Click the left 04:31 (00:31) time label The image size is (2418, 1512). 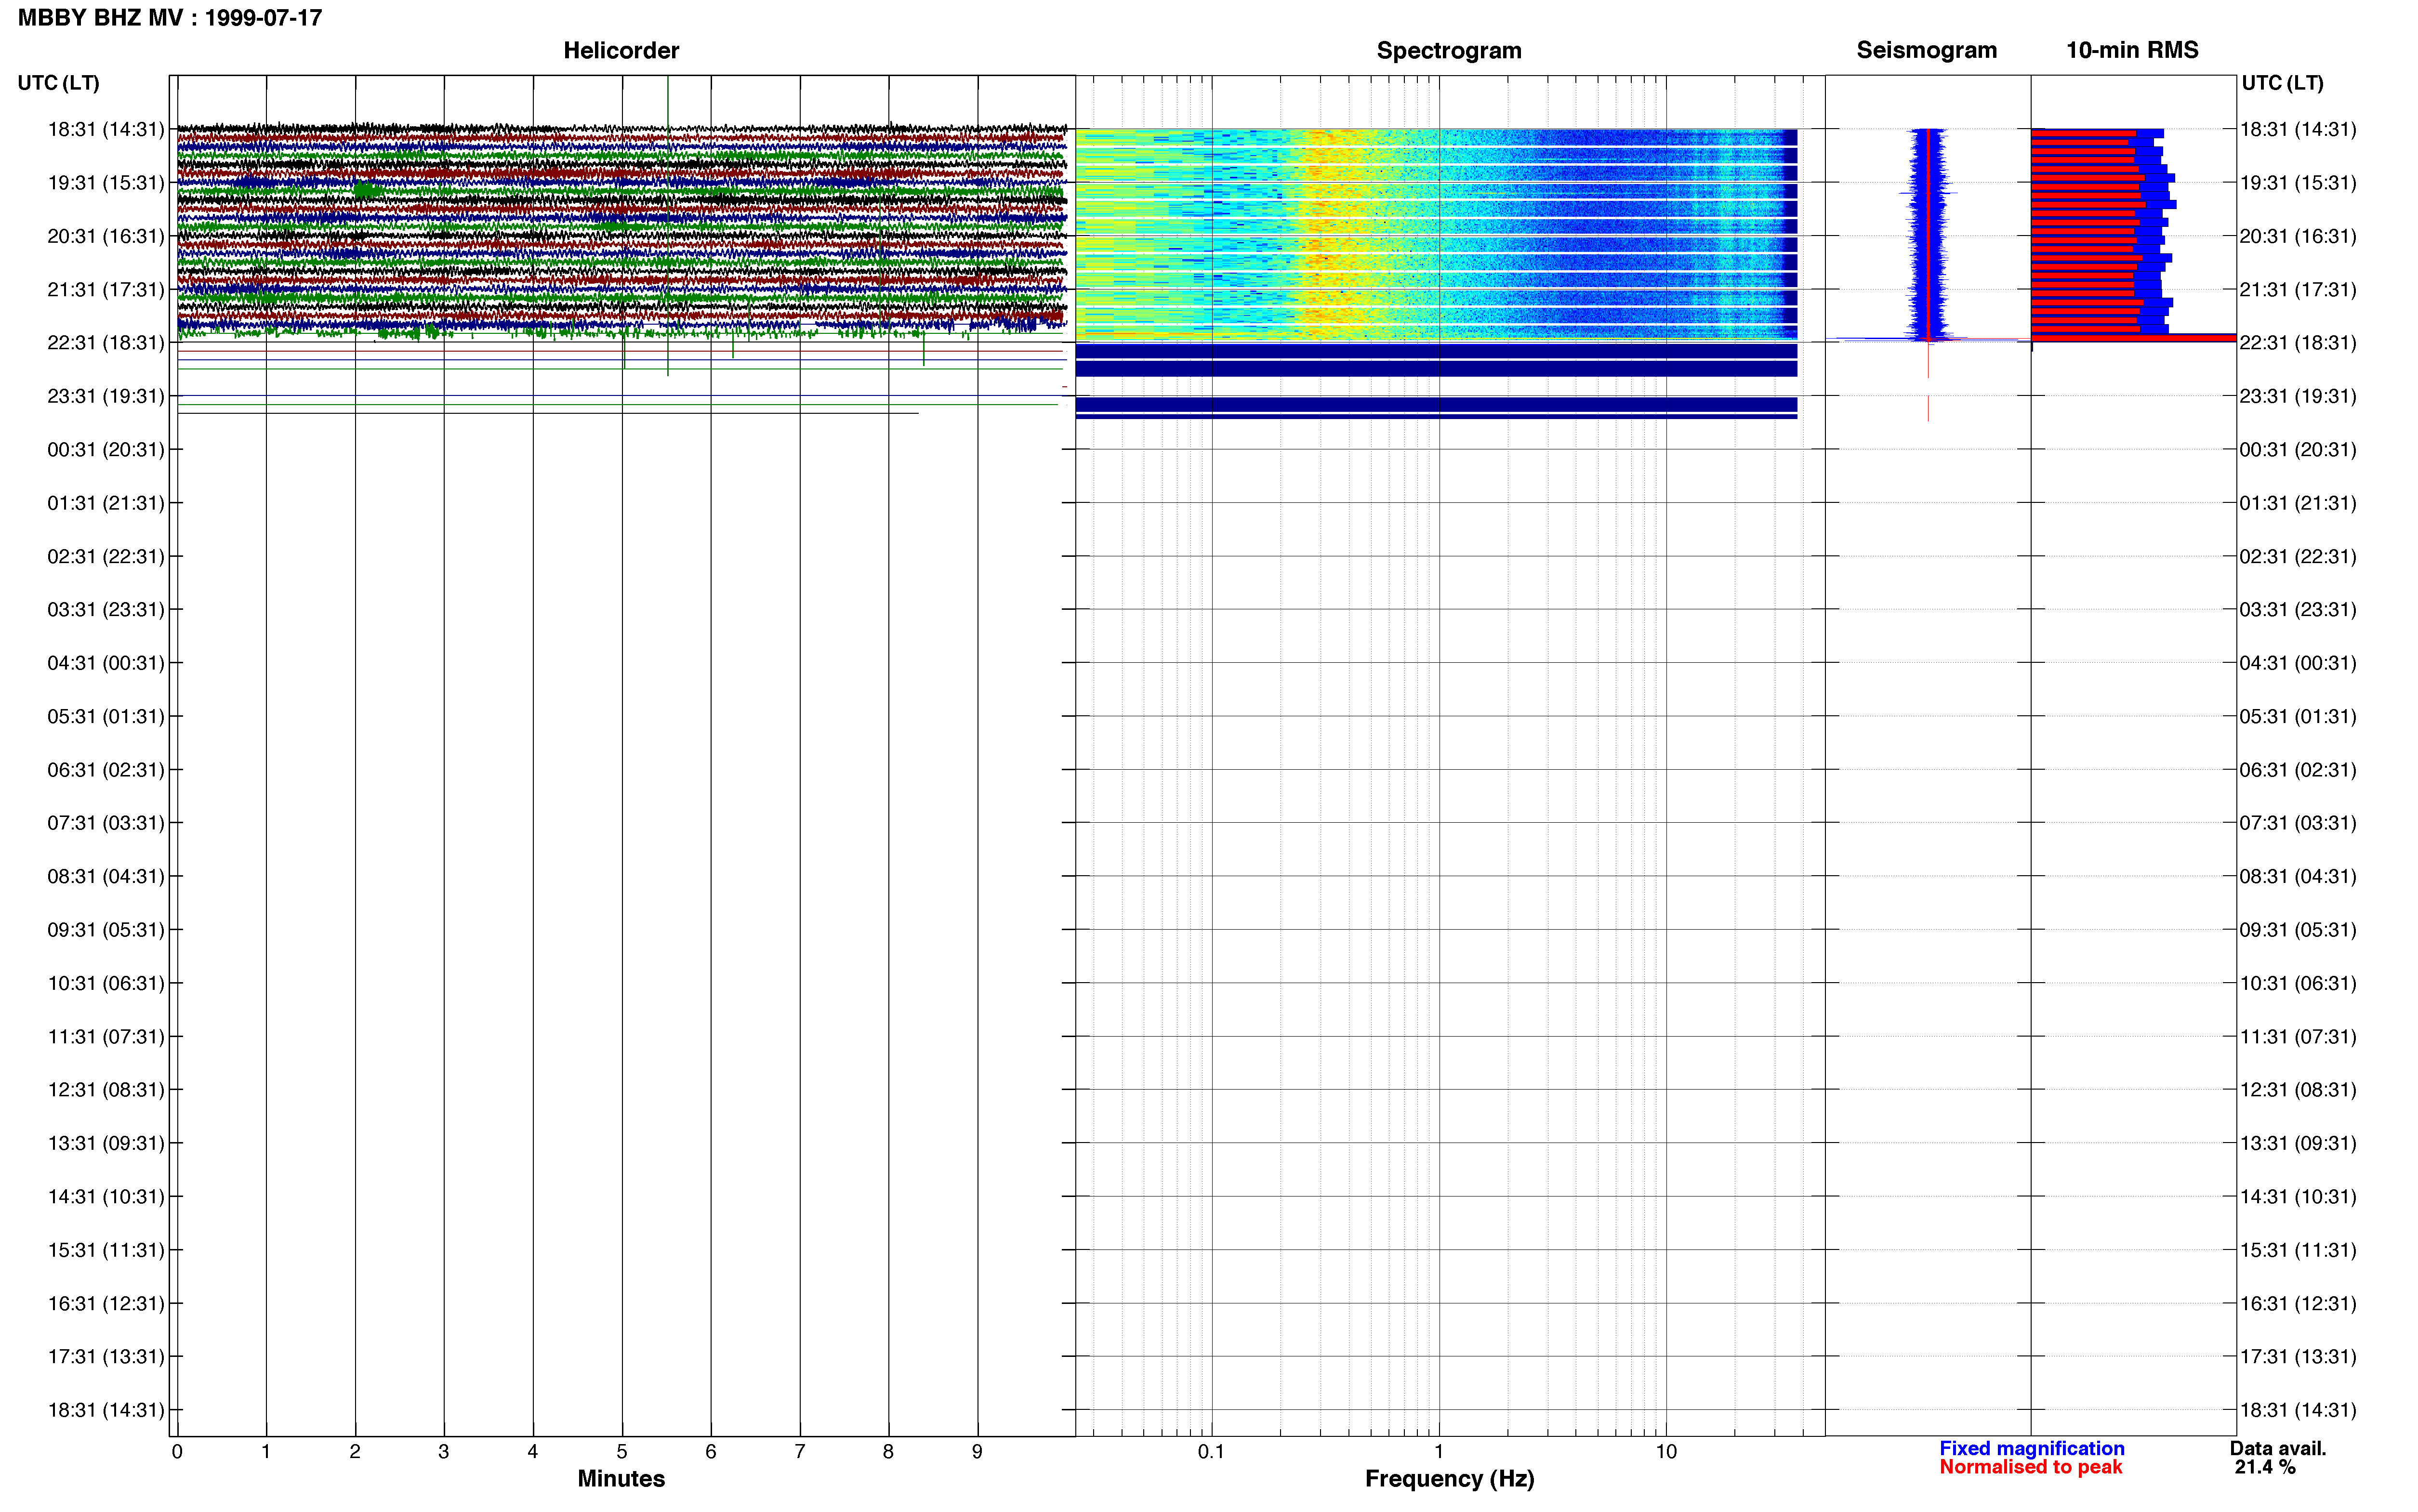pyautogui.click(x=106, y=662)
